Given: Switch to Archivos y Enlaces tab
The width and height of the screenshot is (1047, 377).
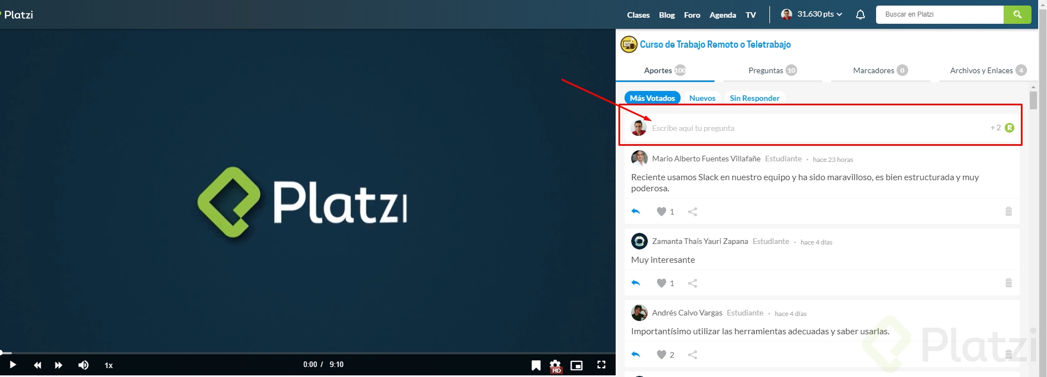Looking at the screenshot, I should click(x=988, y=70).
